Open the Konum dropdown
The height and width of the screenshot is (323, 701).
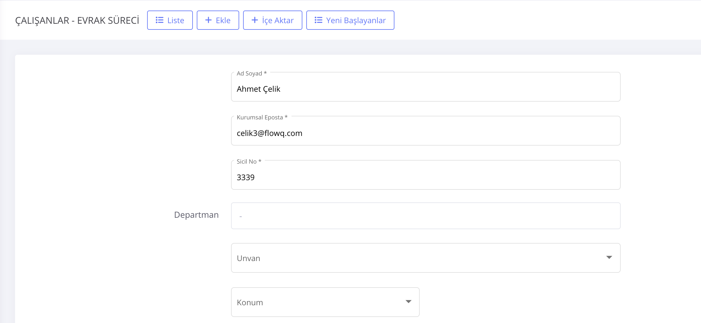click(325, 302)
